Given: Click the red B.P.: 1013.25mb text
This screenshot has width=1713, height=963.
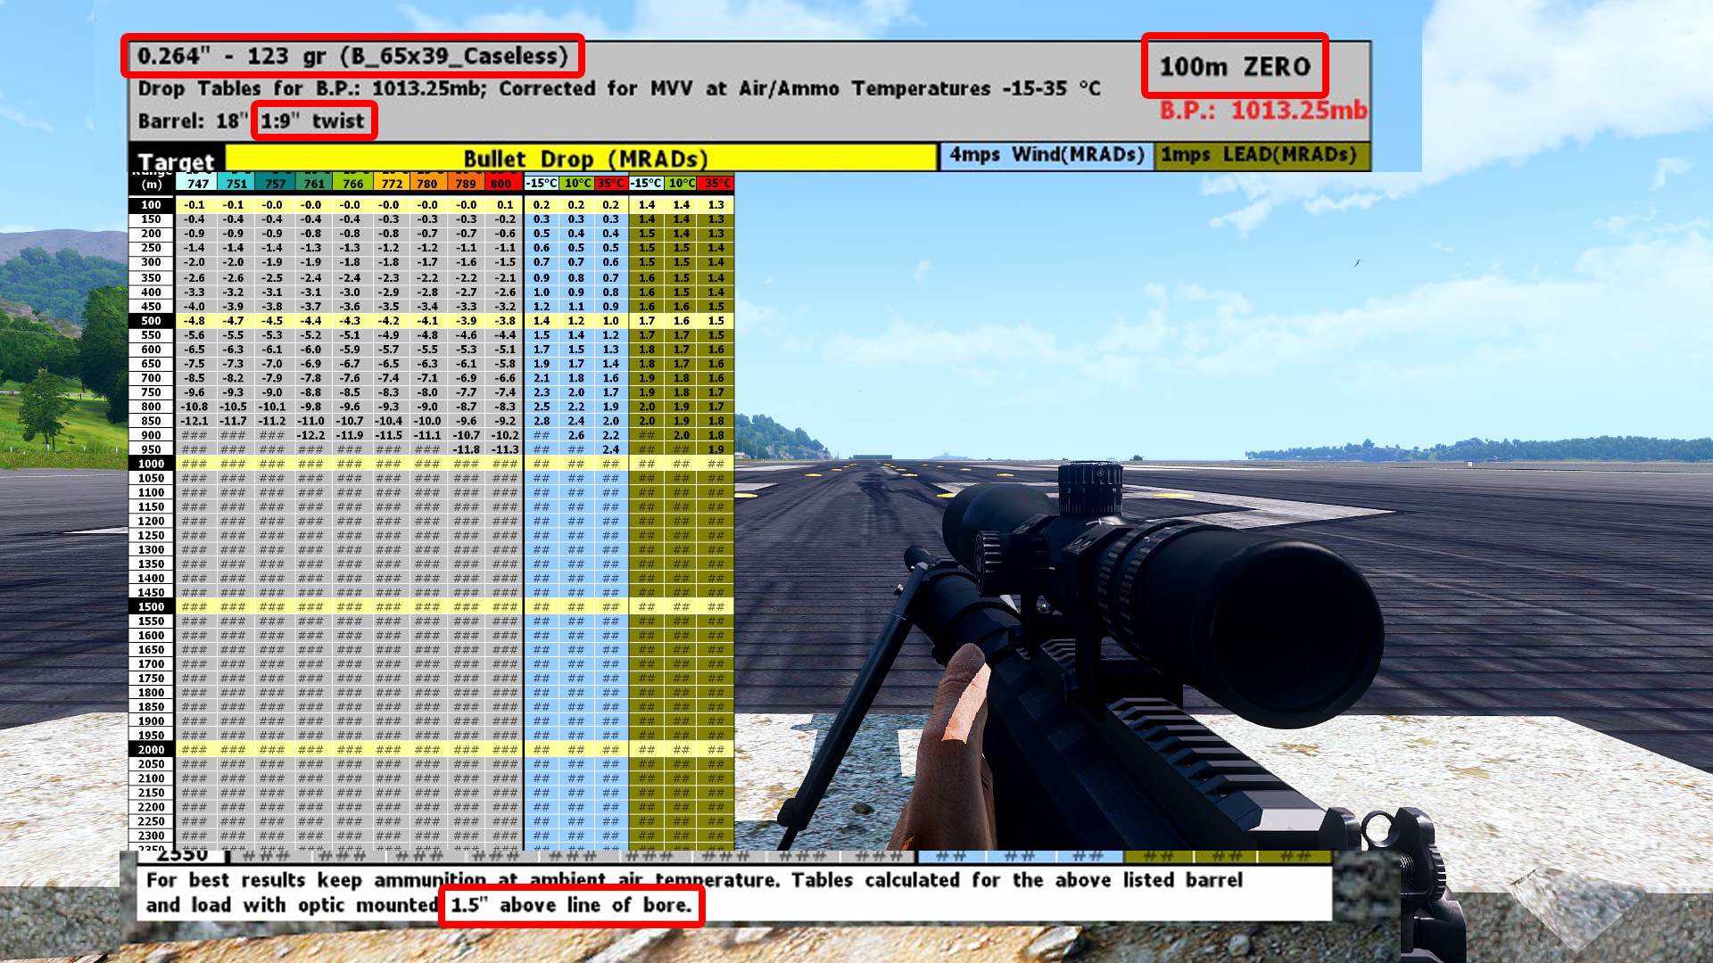Looking at the screenshot, I should point(1262,111).
